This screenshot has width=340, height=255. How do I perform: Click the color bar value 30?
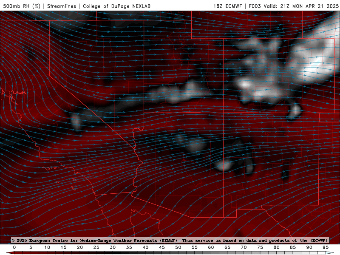(x=113, y=247)
